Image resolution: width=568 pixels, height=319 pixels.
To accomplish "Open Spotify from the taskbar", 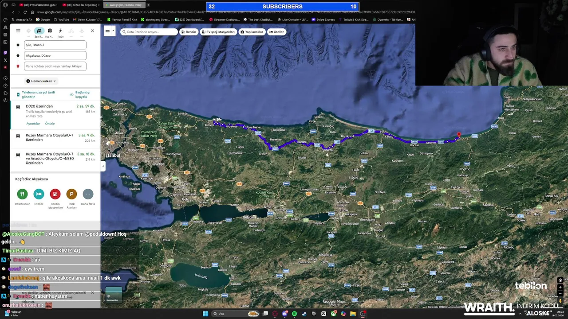I will 294,314.
